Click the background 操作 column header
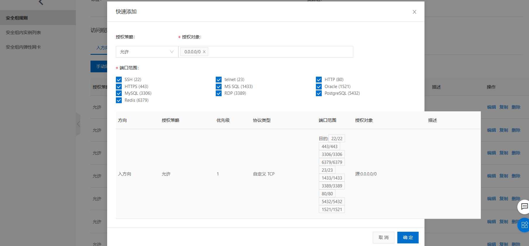Viewport: 529px width, 246px height. pyautogui.click(x=491, y=87)
